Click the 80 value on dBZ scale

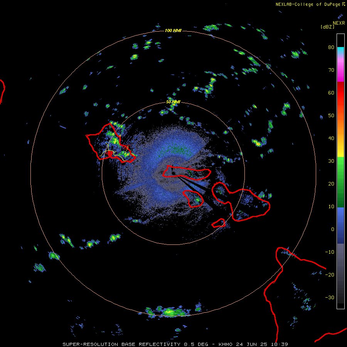click(x=331, y=47)
